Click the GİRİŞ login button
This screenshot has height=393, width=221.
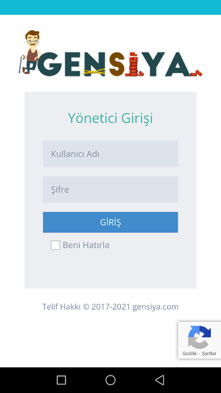pyautogui.click(x=110, y=223)
